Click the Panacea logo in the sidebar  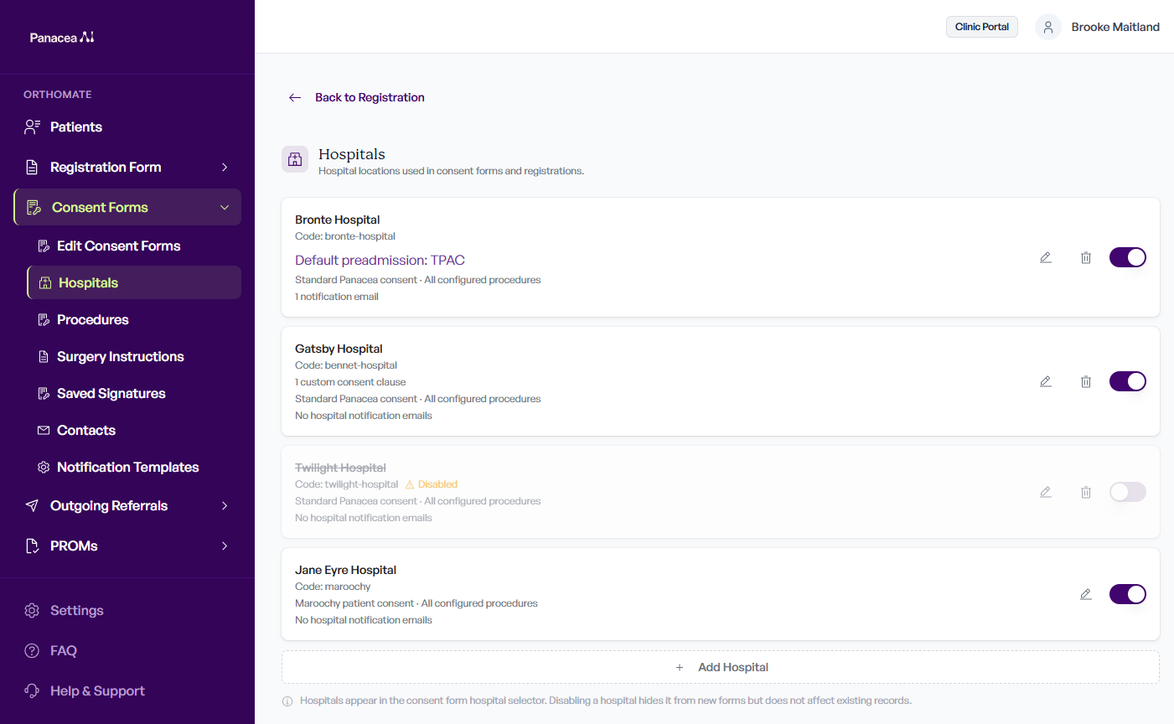coord(62,38)
